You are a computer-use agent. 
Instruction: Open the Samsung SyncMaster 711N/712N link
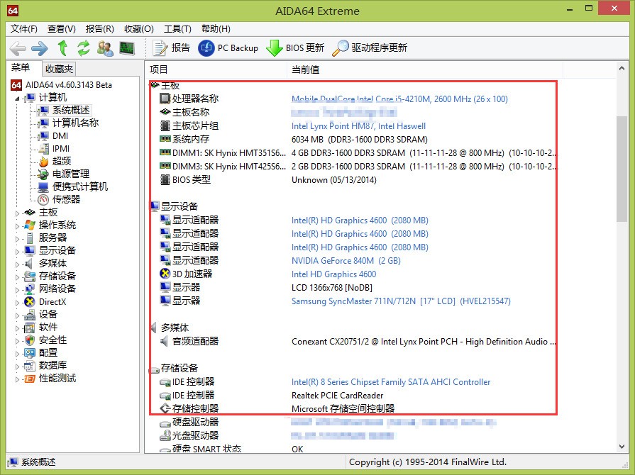pos(401,301)
